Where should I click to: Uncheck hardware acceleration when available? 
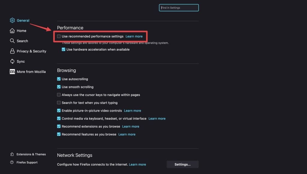point(64,49)
